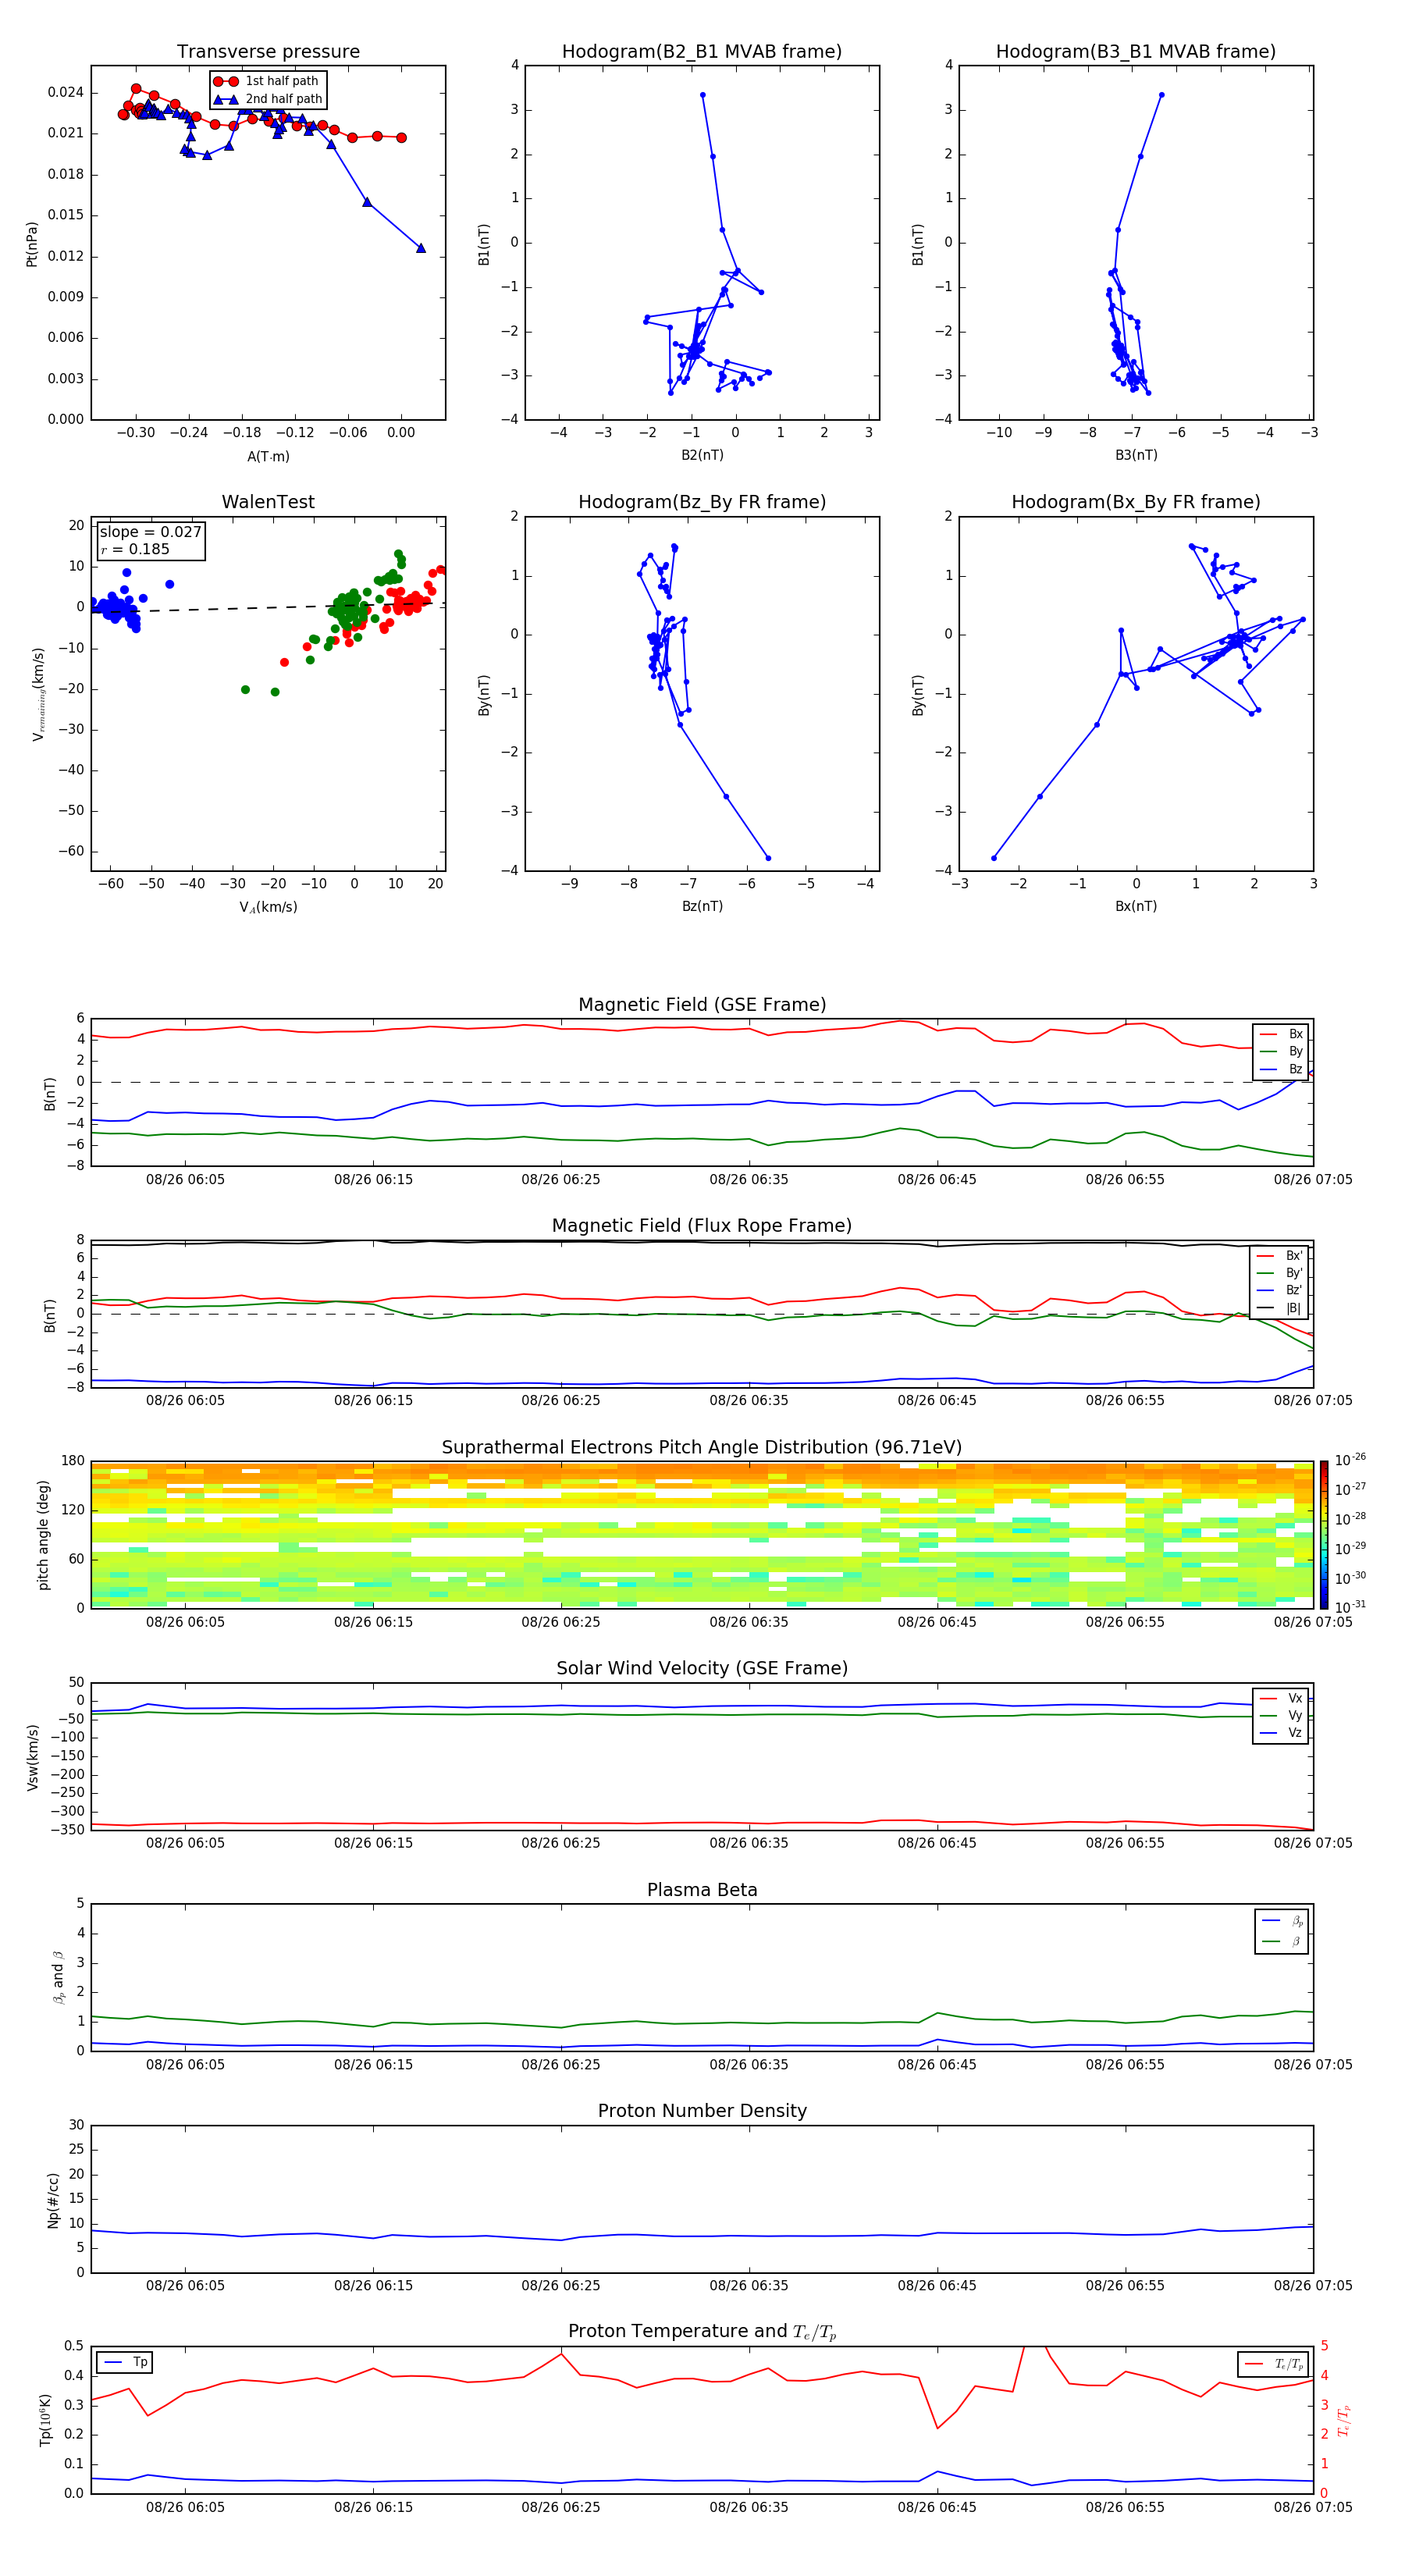Click the "By'" entry in Flux Rope legend
1405x2576 pixels.
1280,1273
